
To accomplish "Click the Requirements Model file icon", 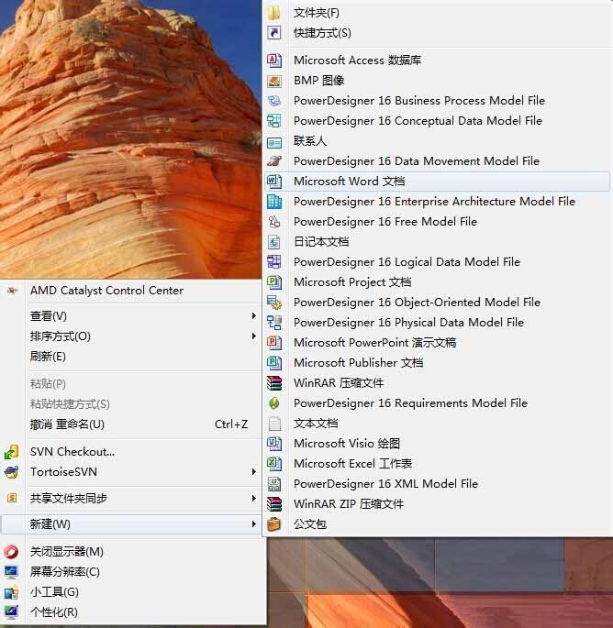I will click(274, 402).
